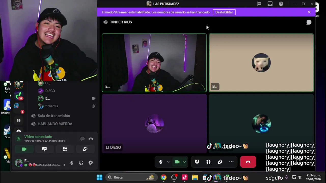Open the voice channel chat bubble
326x183 pixels.
[x=309, y=22]
